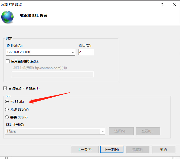Select the Require SSL (需要 SSL) radio button
180x159 pixels.
click(x=7, y=117)
